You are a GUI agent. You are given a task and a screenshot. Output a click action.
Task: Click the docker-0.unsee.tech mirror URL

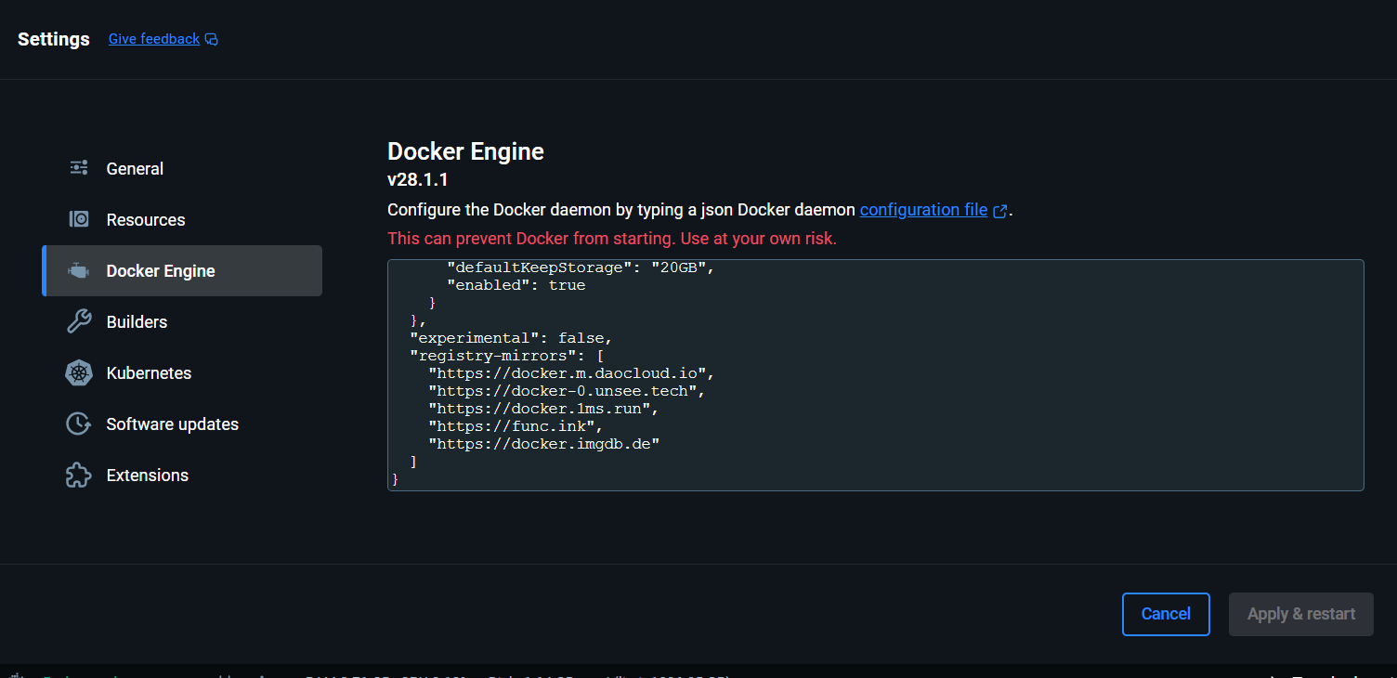pos(566,391)
